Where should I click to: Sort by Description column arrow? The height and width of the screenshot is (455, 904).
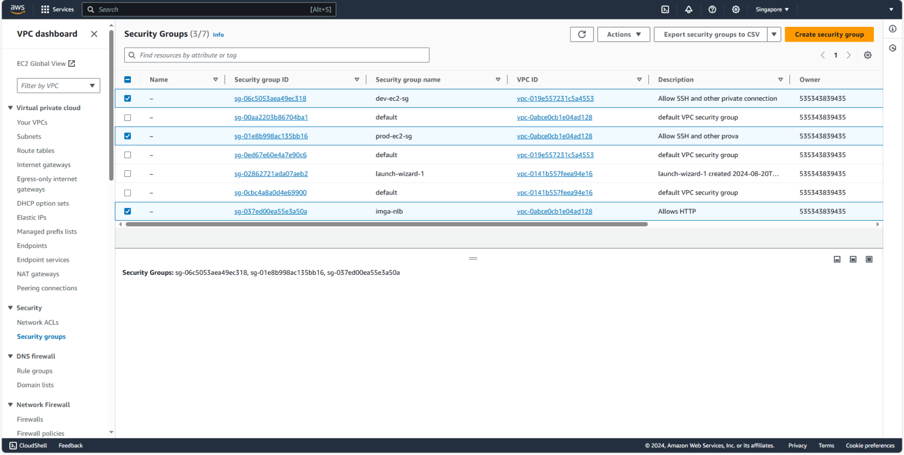tap(781, 80)
